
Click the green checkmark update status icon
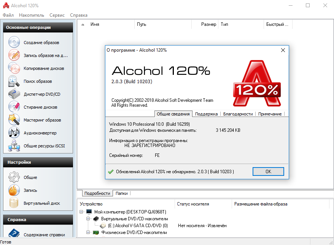tap(111, 171)
